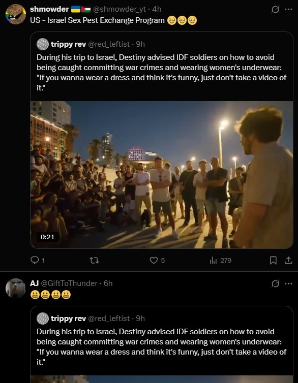Play the quoted 0:21 beach video
The image size is (298, 383).
162,175
